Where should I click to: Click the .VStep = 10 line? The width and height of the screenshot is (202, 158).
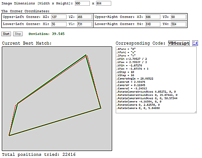pyautogui.click(x=125, y=75)
